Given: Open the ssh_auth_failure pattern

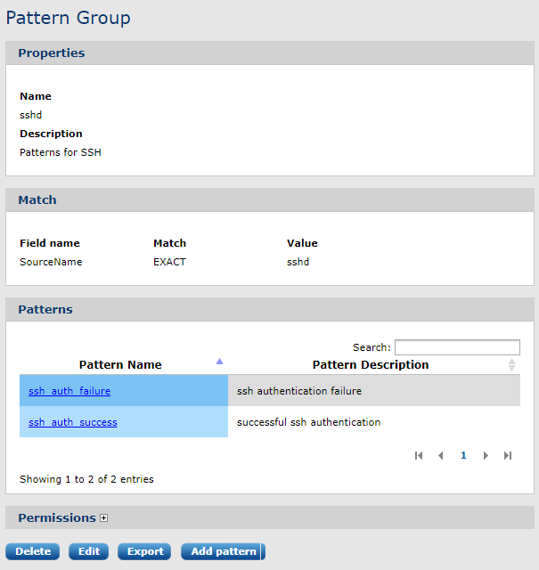Looking at the screenshot, I should click(69, 390).
